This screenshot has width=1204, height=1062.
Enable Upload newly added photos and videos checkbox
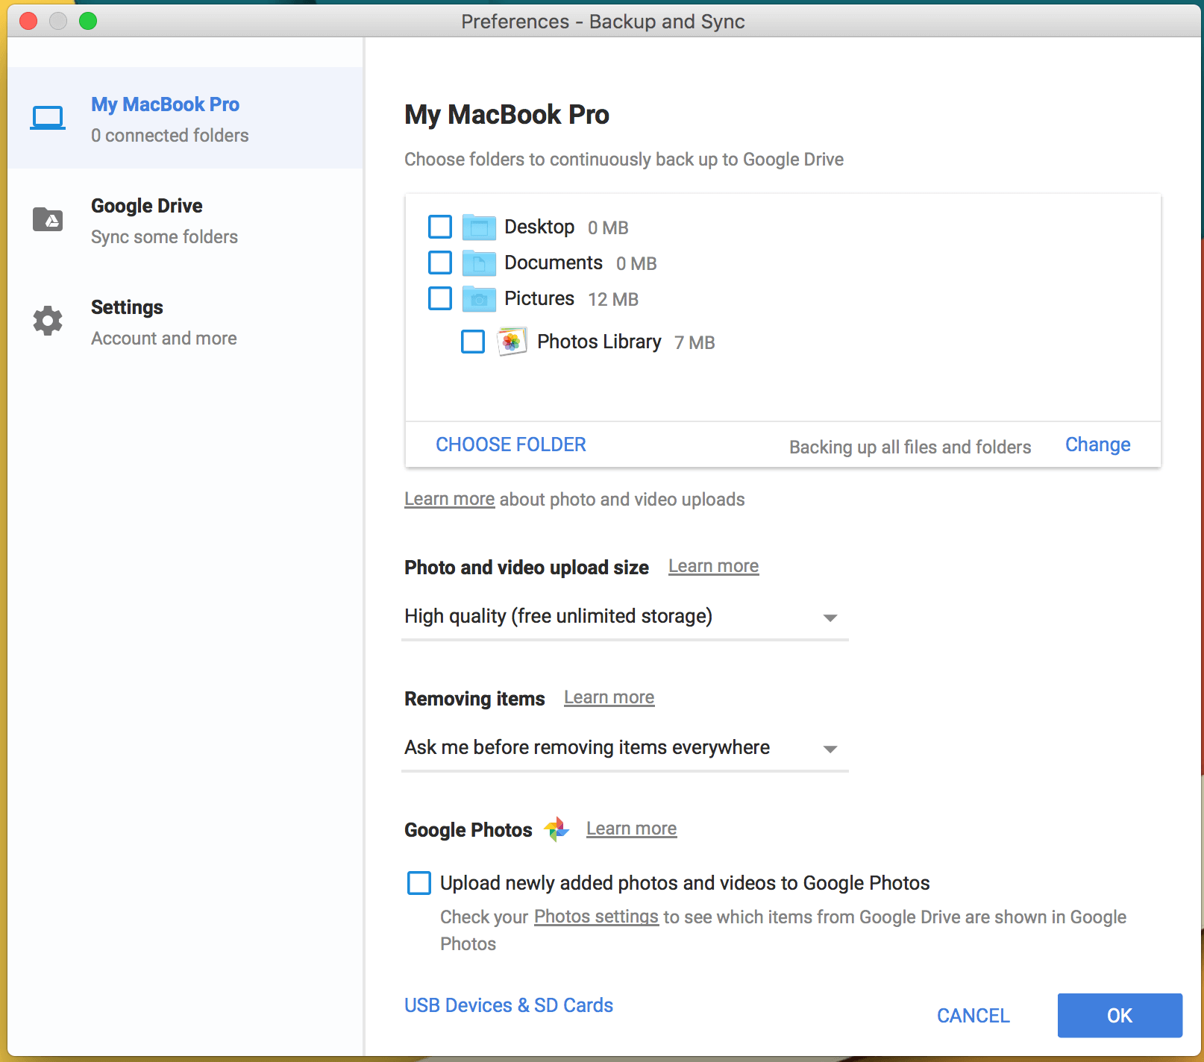419,883
